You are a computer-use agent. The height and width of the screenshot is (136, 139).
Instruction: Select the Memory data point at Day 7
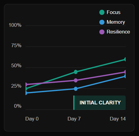click(76, 89)
